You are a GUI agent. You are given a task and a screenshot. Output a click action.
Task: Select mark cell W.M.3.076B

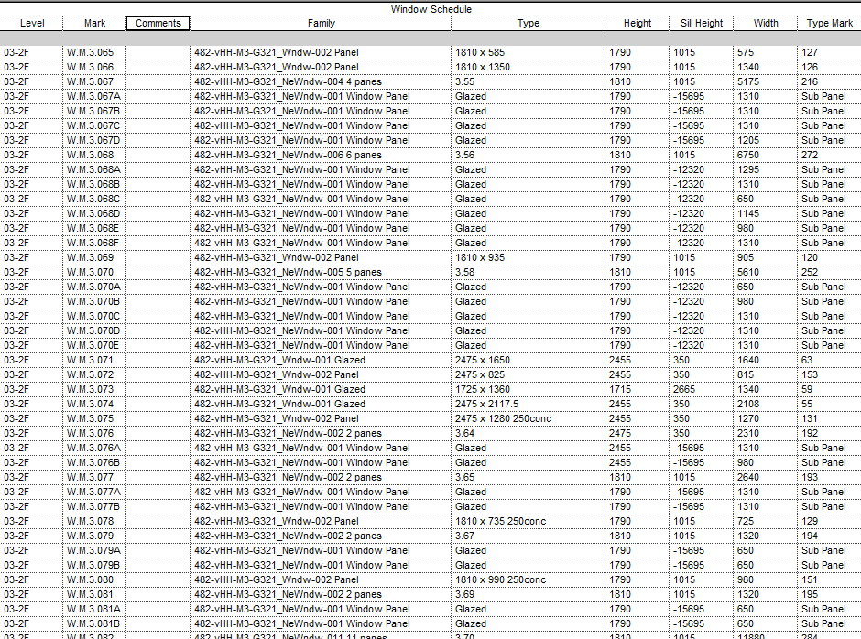tap(94, 462)
